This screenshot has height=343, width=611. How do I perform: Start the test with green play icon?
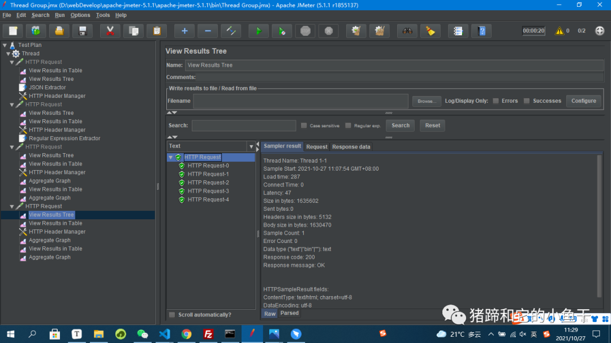tap(259, 31)
